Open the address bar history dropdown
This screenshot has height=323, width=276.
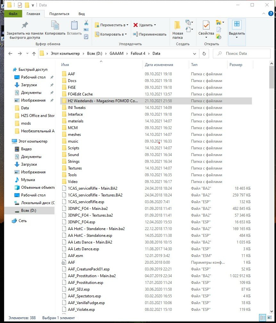pos(195,54)
